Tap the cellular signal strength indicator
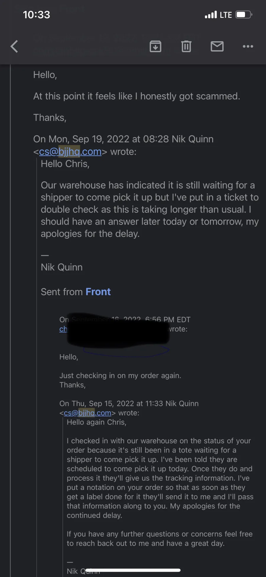This screenshot has height=577, width=266. click(211, 15)
